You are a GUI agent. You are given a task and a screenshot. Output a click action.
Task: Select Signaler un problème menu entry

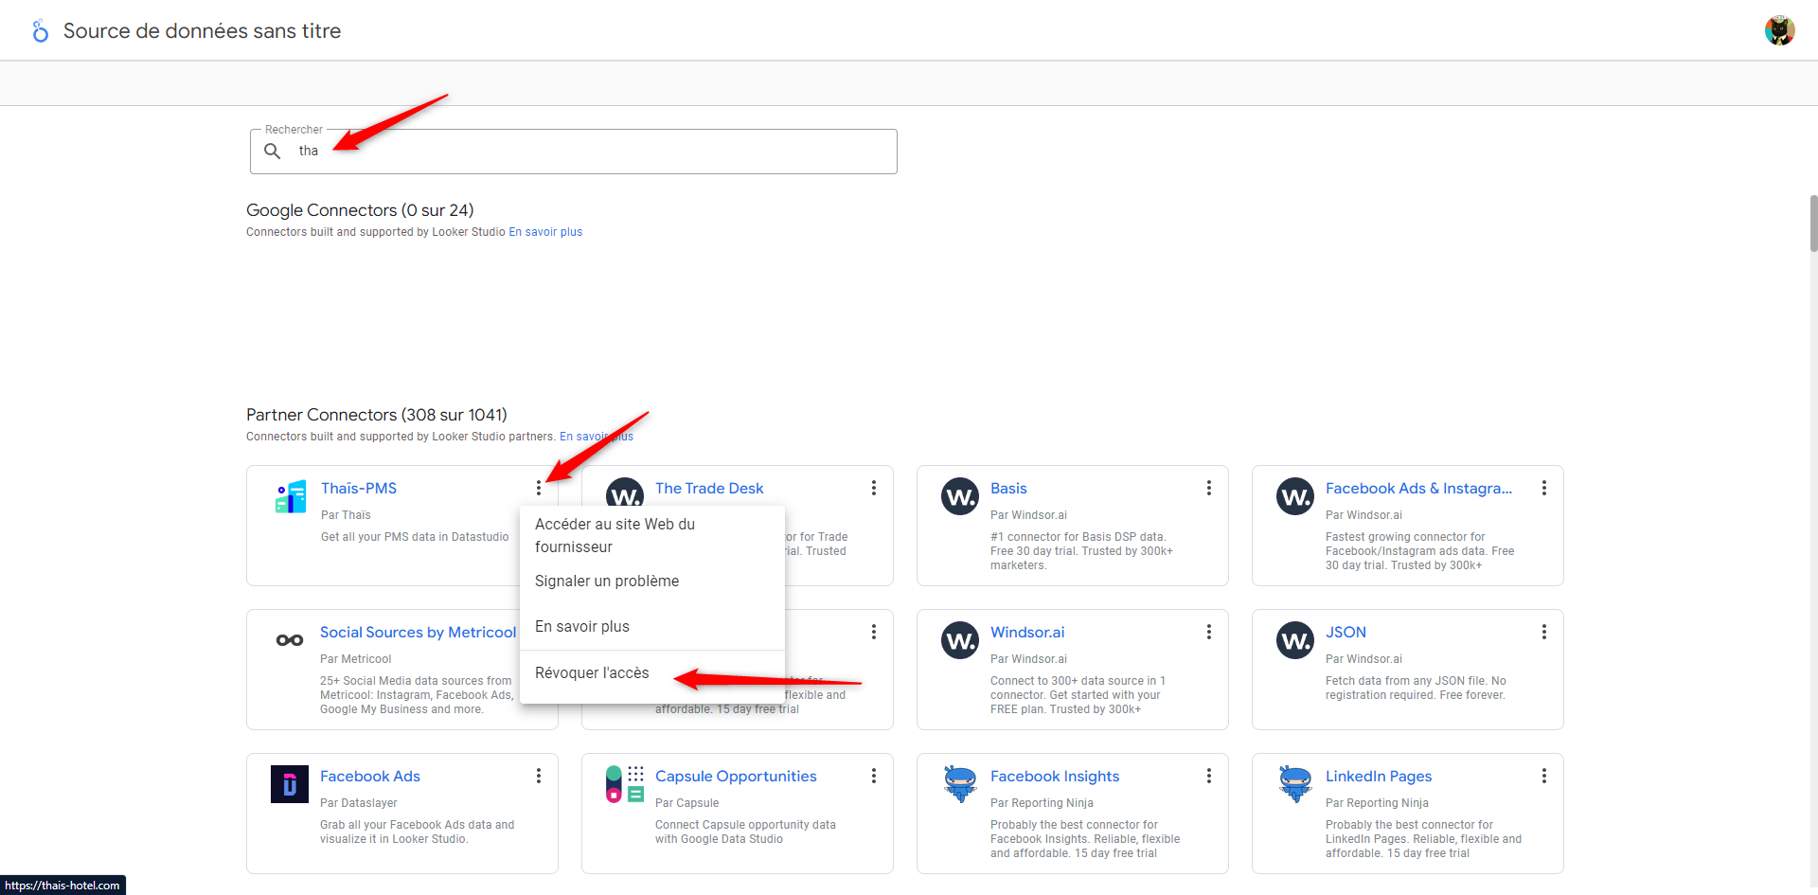[x=652, y=581]
